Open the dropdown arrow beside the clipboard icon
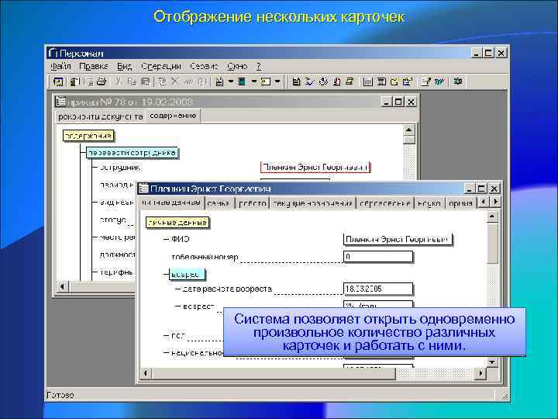 pos(231,81)
